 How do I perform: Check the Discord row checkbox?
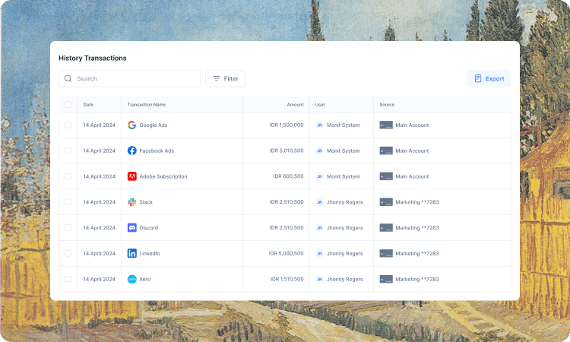[x=68, y=227]
